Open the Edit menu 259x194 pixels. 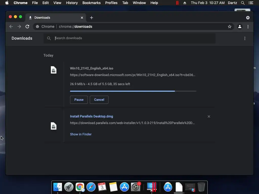coord(46,3)
